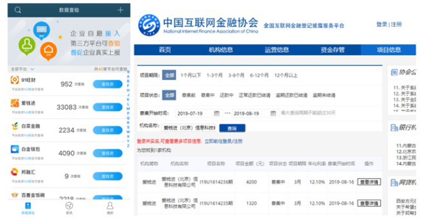Click the 协会公告 sidebar section icon
The image size is (440, 224).
click(394, 73)
